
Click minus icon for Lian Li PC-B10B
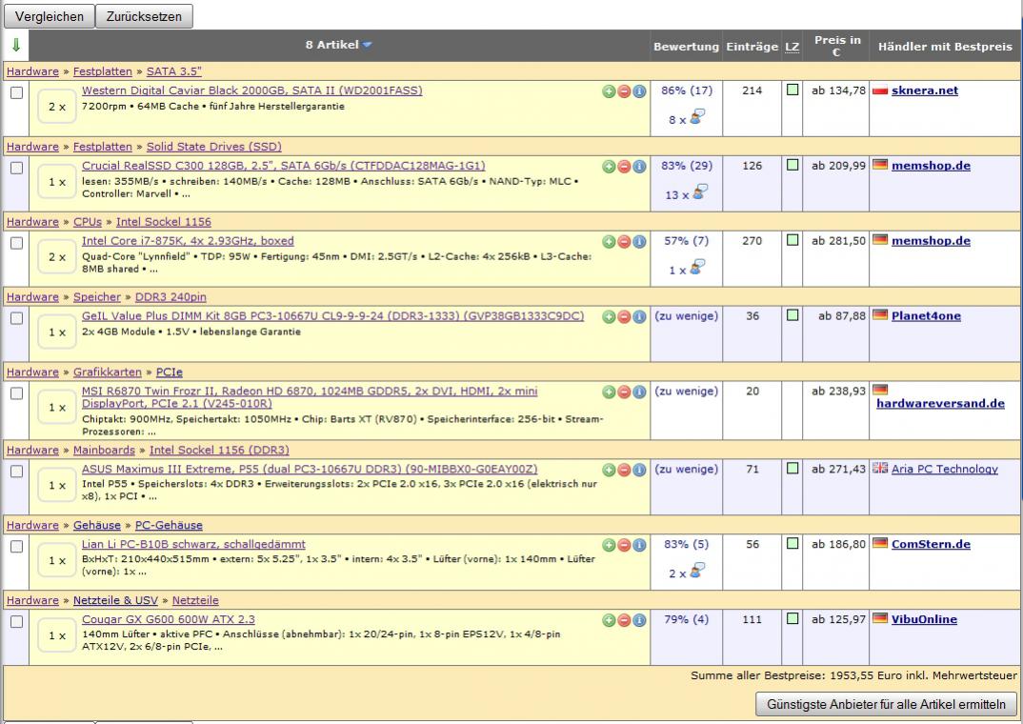[624, 545]
